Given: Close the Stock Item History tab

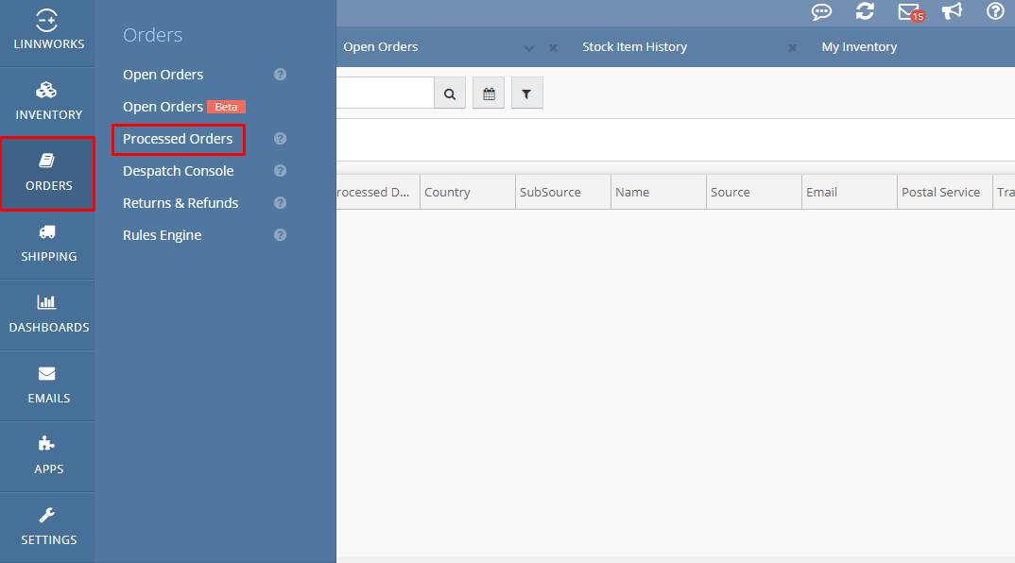Looking at the screenshot, I should pos(792,48).
